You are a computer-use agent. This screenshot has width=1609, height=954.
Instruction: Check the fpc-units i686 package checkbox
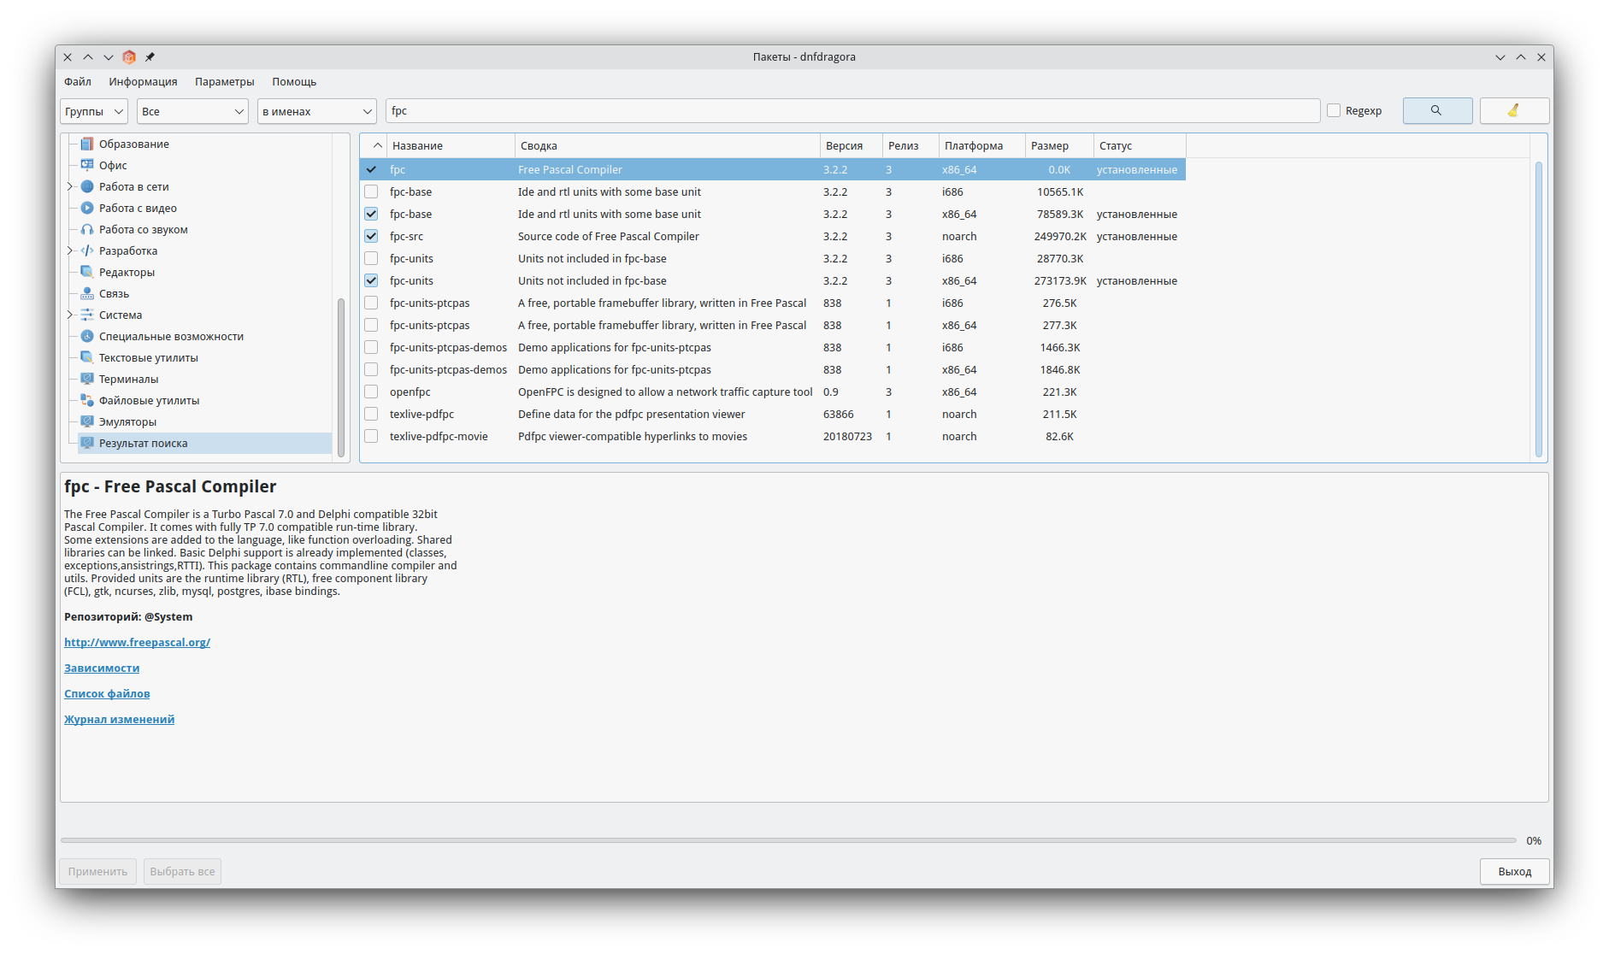coord(371,258)
